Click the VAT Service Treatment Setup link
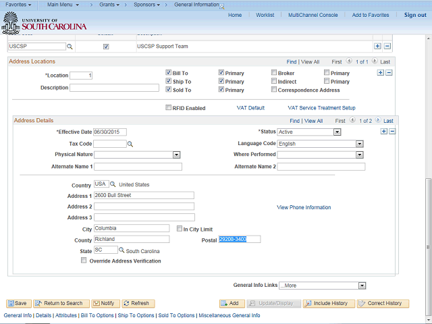Image resolution: width=432 pixels, height=324 pixels. pos(321,108)
